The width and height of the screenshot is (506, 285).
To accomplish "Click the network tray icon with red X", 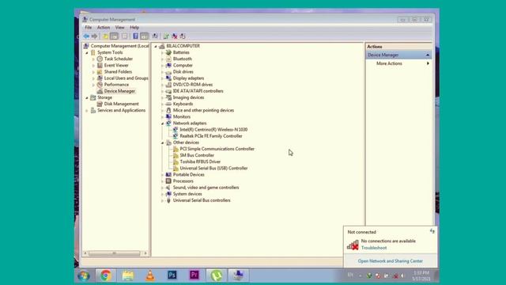I will (395, 276).
